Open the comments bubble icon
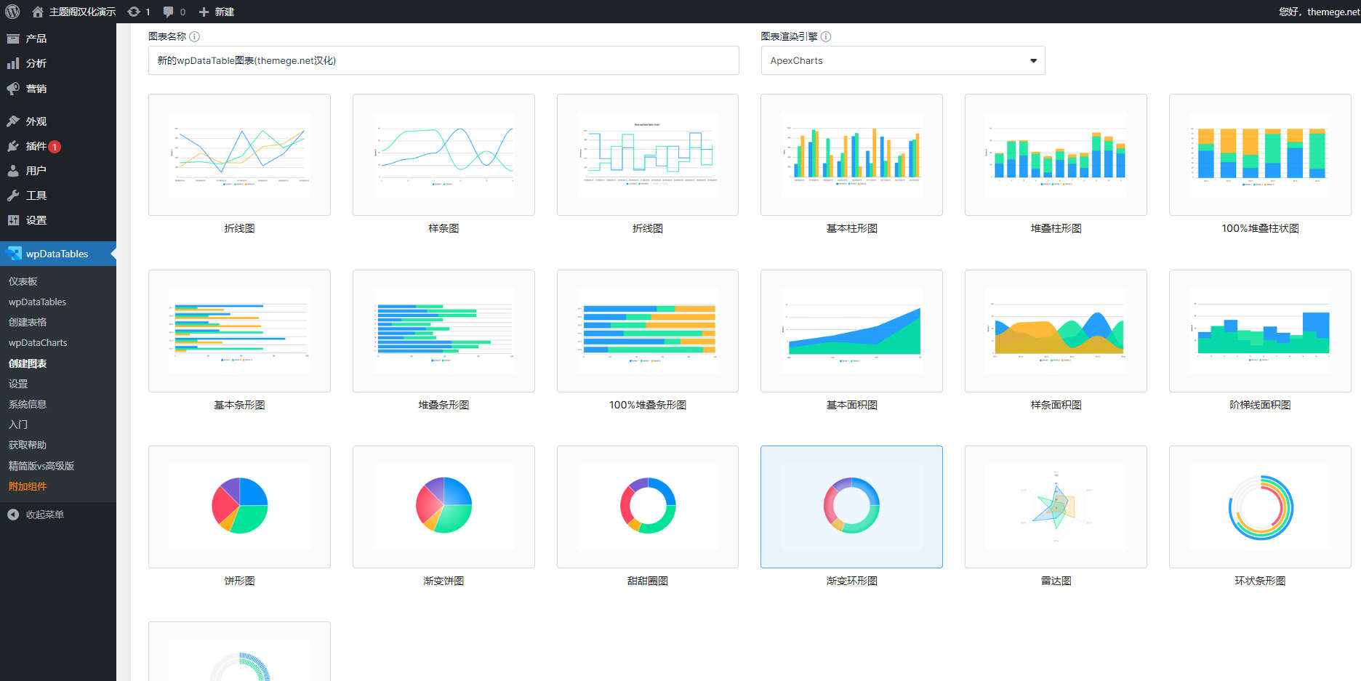The height and width of the screenshot is (681, 1361). pos(169,12)
